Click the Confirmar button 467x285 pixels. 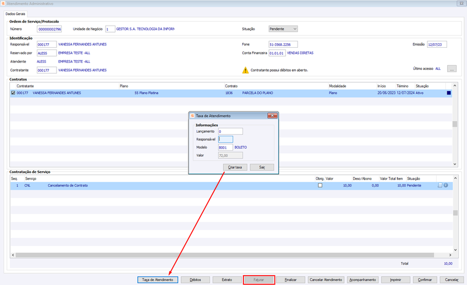[x=425, y=280]
